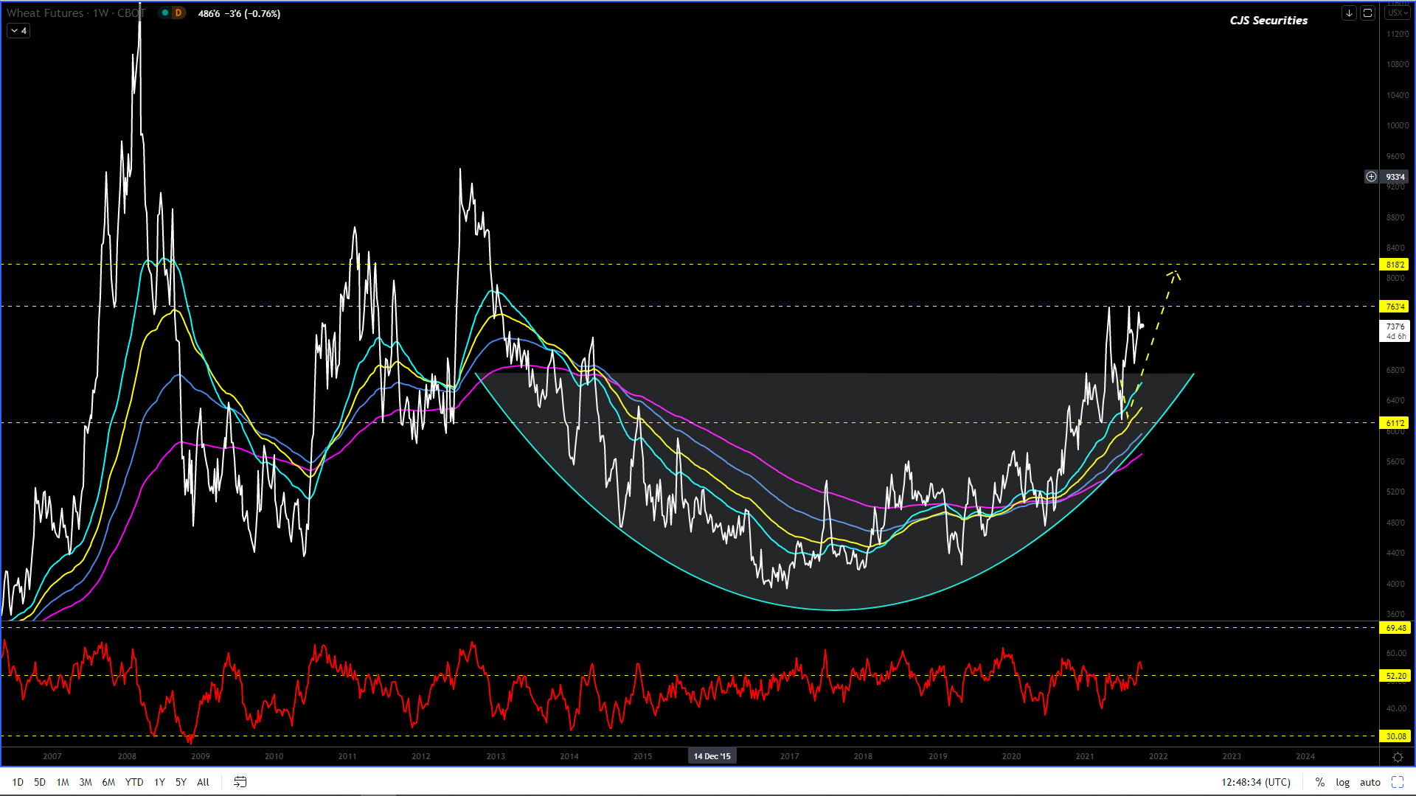The height and width of the screenshot is (796, 1416).
Task: Select the 5Y date range
Action: [x=181, y=782]
